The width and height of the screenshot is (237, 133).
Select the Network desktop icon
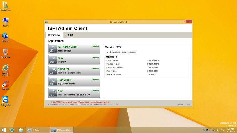pyautogui.click(x=6, y=38)
